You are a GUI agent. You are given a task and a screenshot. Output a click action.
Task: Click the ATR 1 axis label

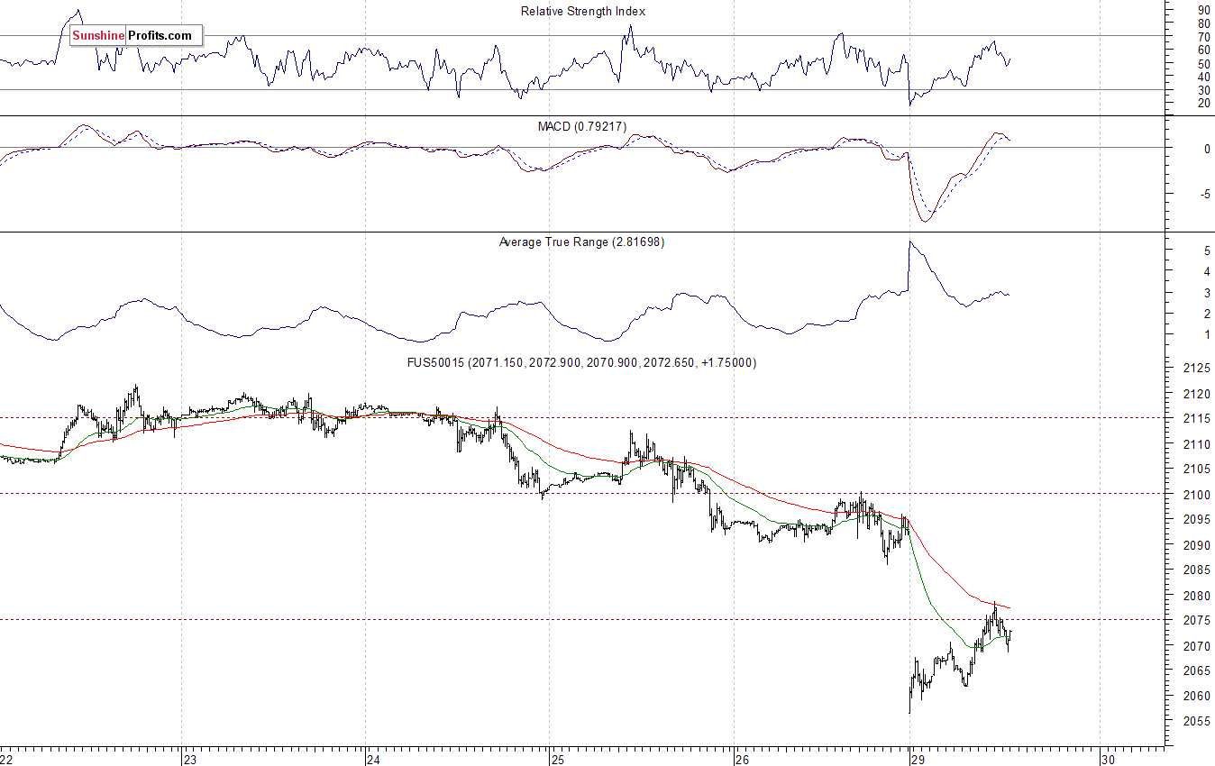point(1207,335)
